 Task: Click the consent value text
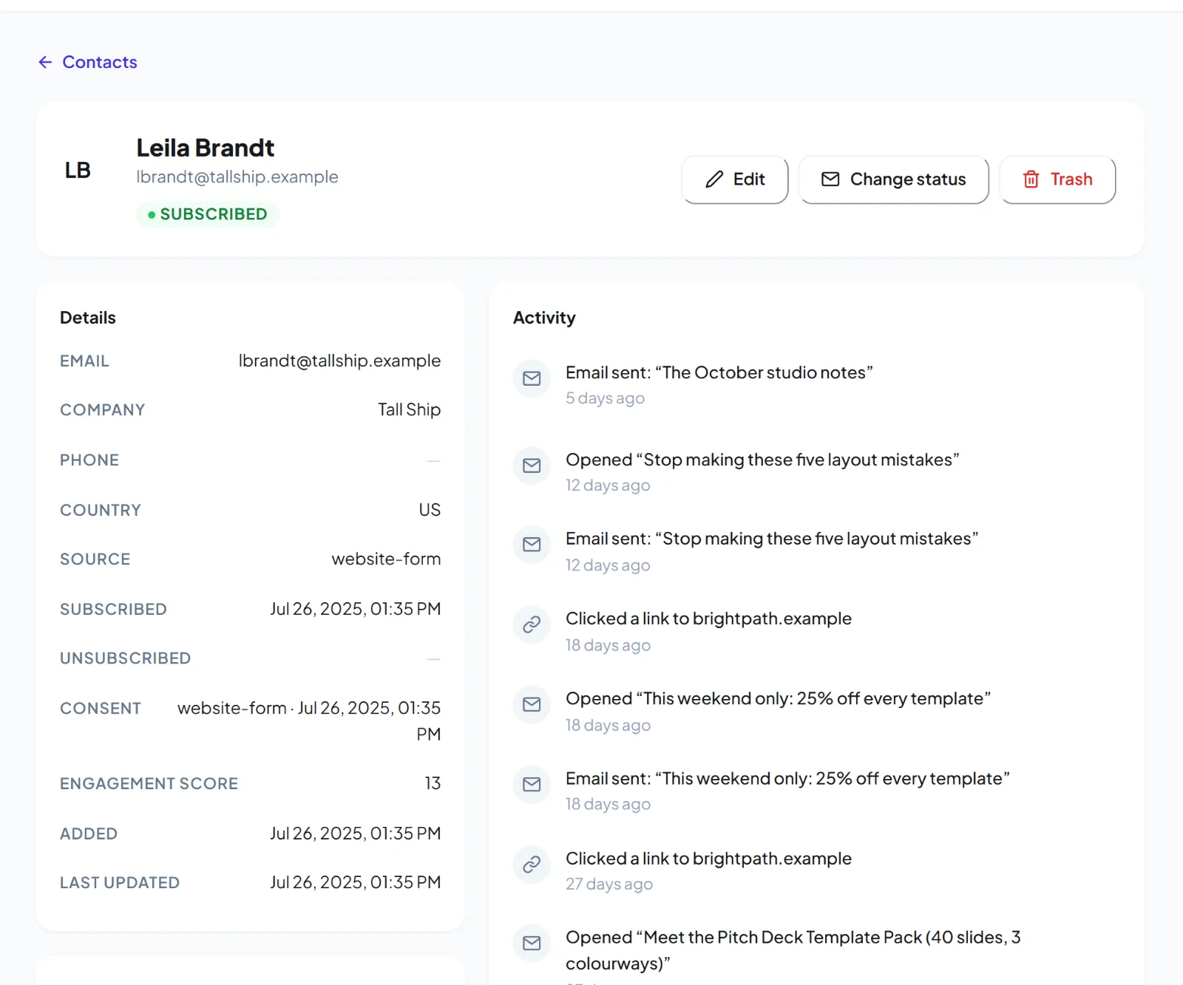point(309,721)
